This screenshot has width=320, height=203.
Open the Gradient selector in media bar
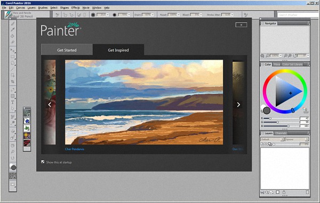tap(27, 120)
